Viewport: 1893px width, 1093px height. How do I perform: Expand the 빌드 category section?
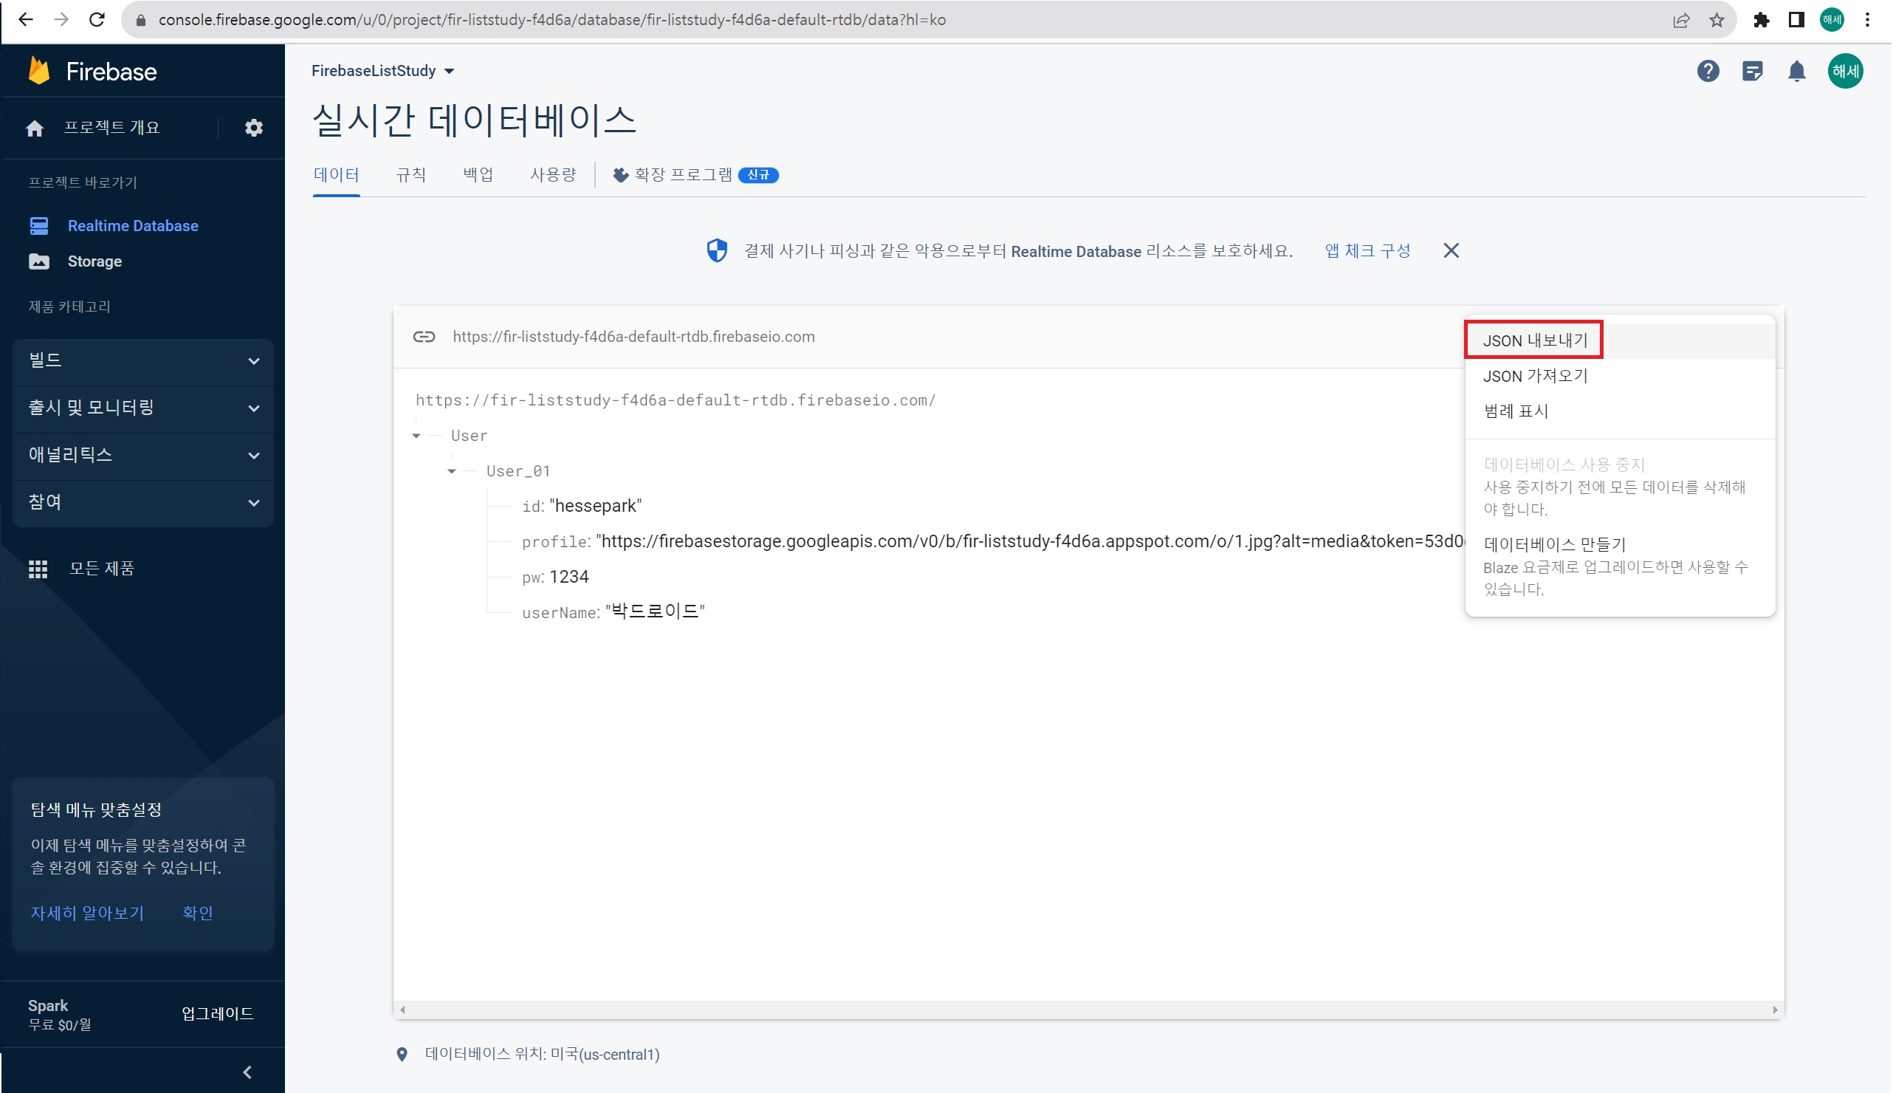(142, 361)
